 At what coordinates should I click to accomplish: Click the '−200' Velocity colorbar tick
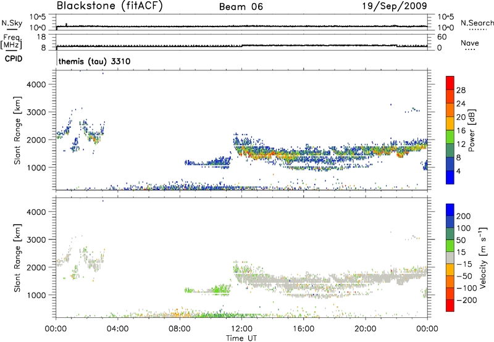click(x=467, y=300)
